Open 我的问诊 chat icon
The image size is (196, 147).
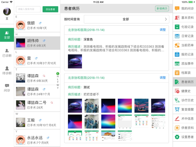click(x=177, y=9)
